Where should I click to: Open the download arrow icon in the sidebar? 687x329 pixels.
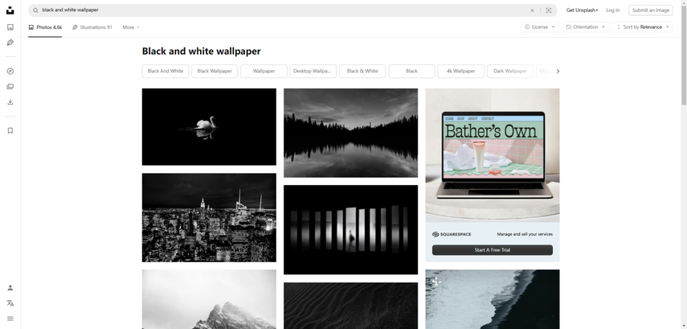[x=10, y=102]
